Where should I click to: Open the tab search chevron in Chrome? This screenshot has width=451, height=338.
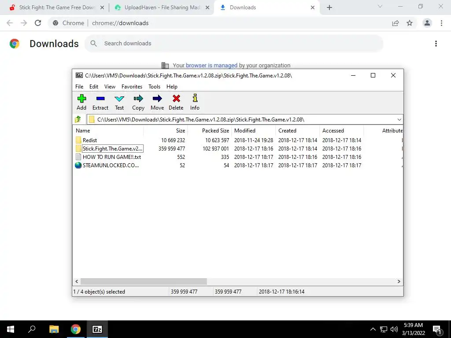click(x=380, y=6)
